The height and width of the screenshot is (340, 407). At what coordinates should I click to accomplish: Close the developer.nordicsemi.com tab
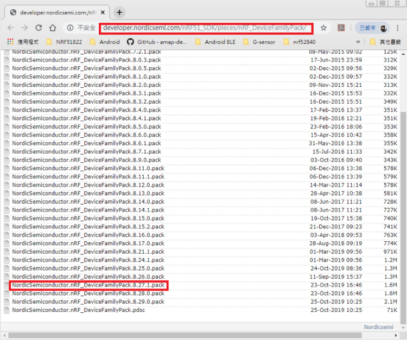pyautogui.click(x=103, y=12)
